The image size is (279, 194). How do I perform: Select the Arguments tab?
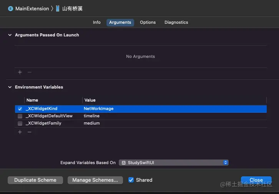pyautogui.click(x=120, y=22)
